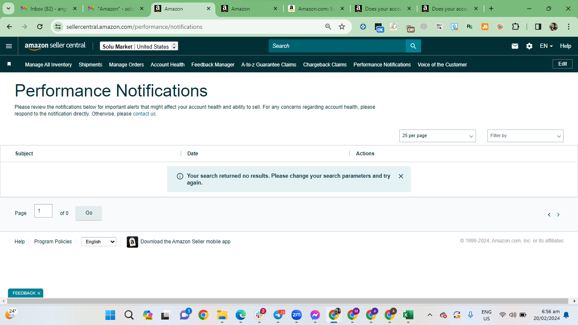Open Messenger from the taskbar
The width and height of the screenshot is (578, 325).
click(x=315, y=315)
